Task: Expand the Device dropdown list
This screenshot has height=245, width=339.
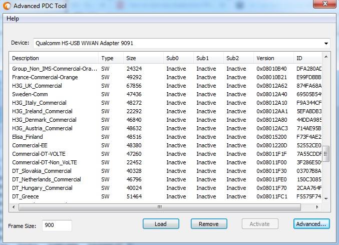Action: pos(326,44)
